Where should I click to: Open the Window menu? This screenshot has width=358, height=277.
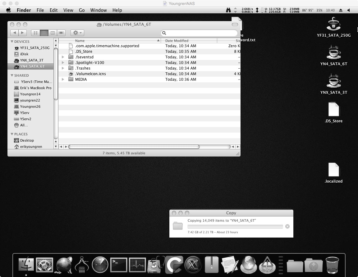pyautogui.click(x=99, y=10)
